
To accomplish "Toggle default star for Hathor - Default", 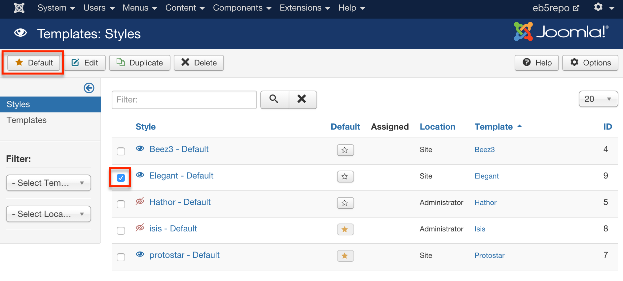I will coord(345,203).
